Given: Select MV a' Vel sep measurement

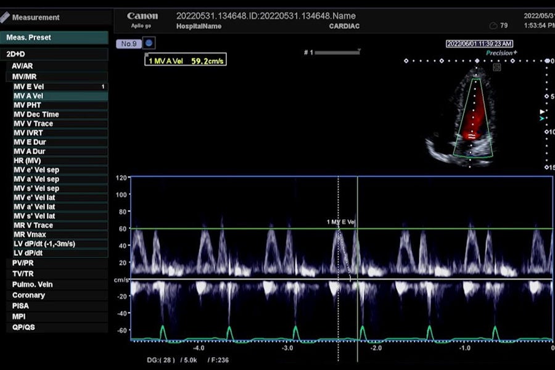Looking at the screenshot, I should tap(60, 179).
